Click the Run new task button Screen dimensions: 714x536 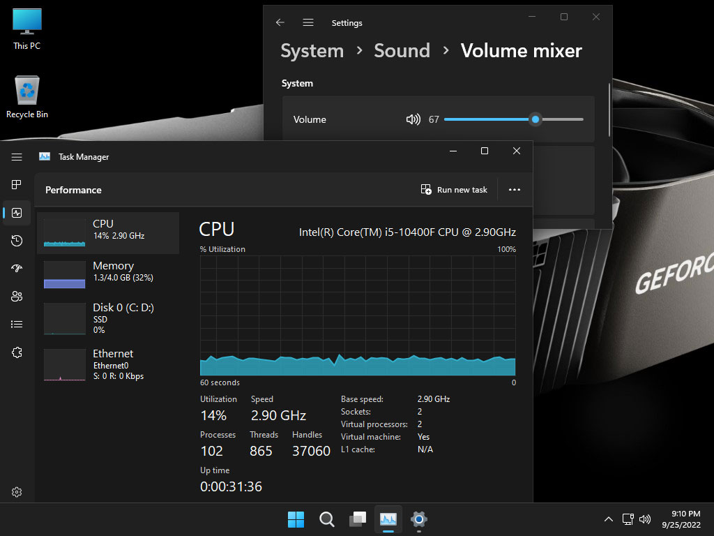(454, 190)
